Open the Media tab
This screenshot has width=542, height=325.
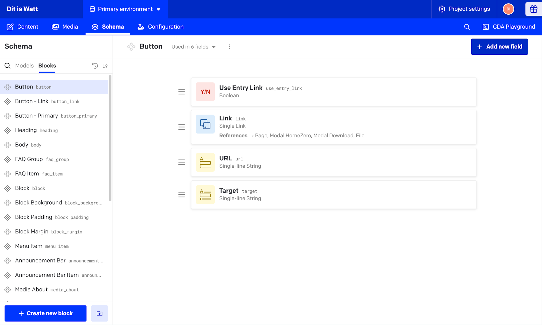[65, 27]
